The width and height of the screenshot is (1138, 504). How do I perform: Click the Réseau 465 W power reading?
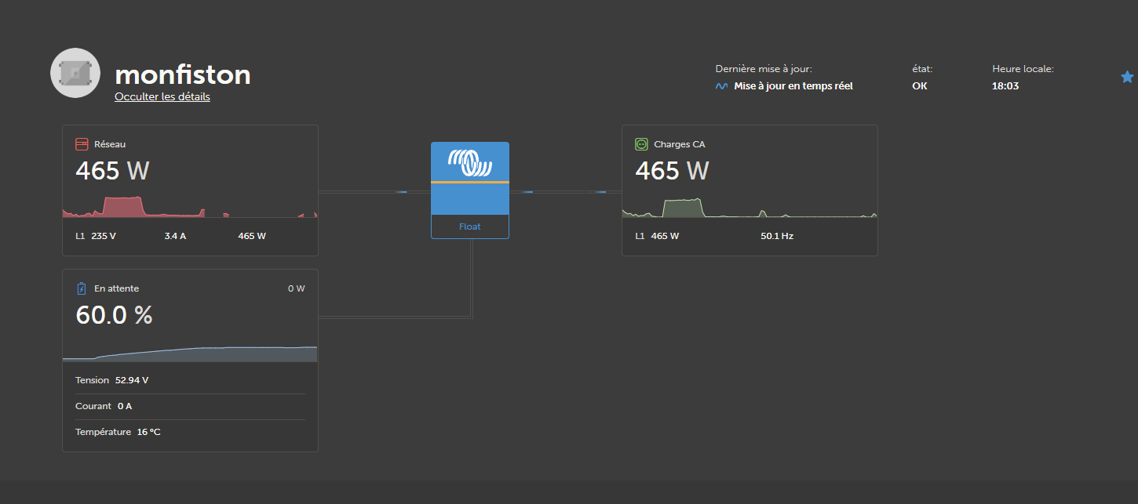(x=112, y=170)
